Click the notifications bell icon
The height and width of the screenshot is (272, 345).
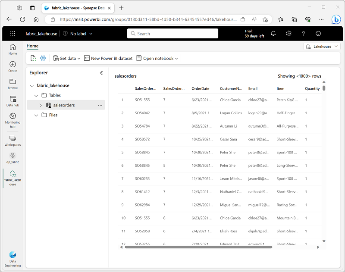(x=273, y=34)
